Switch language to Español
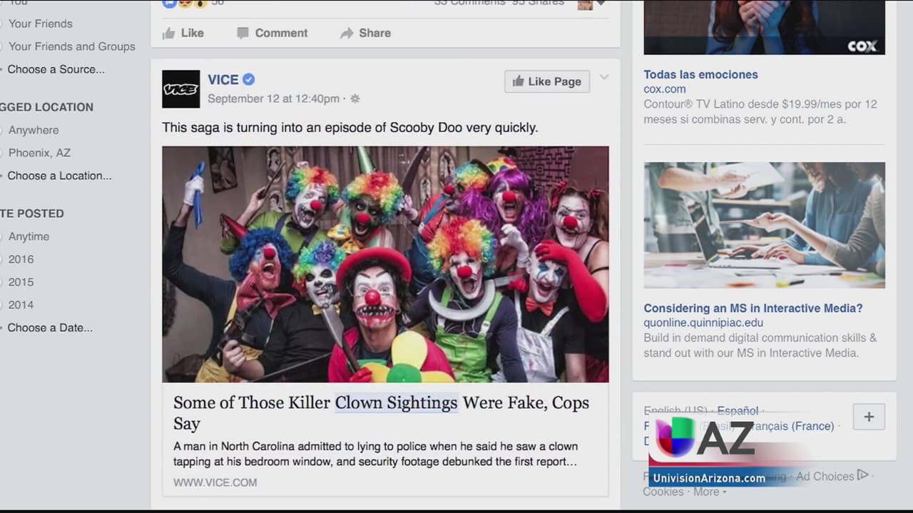 [x=738, y=410]
